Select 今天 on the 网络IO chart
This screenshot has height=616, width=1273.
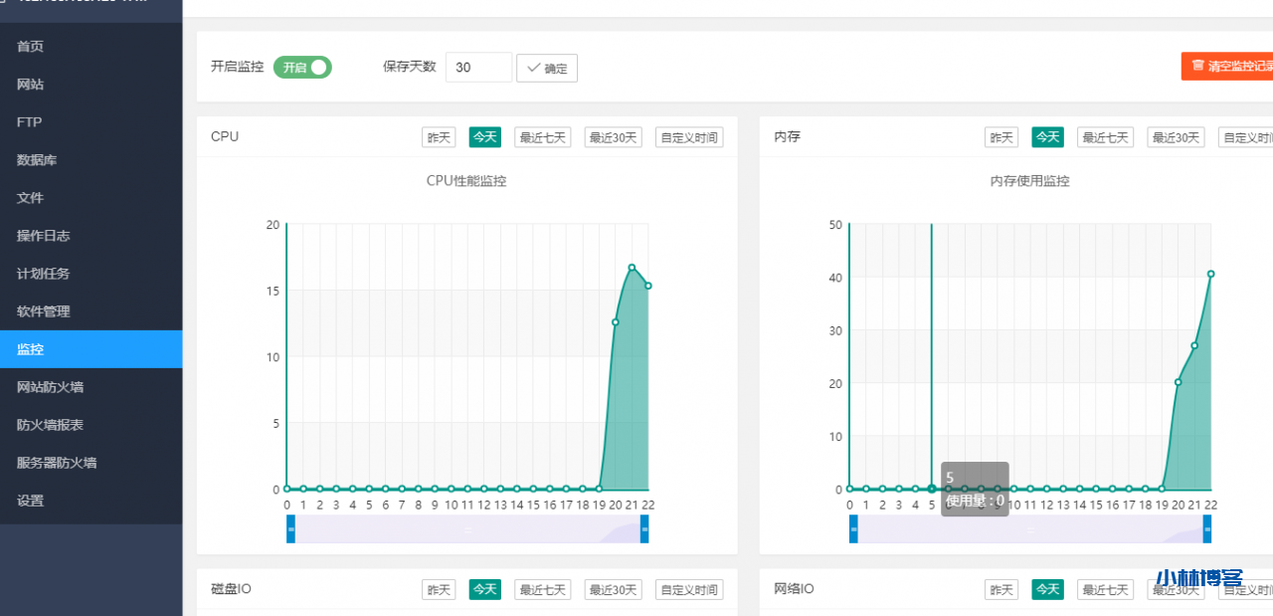click(1047, 589)
